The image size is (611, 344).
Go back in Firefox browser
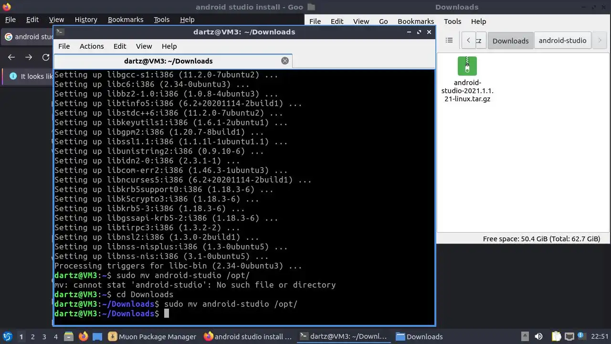click(x=11, y=57)
